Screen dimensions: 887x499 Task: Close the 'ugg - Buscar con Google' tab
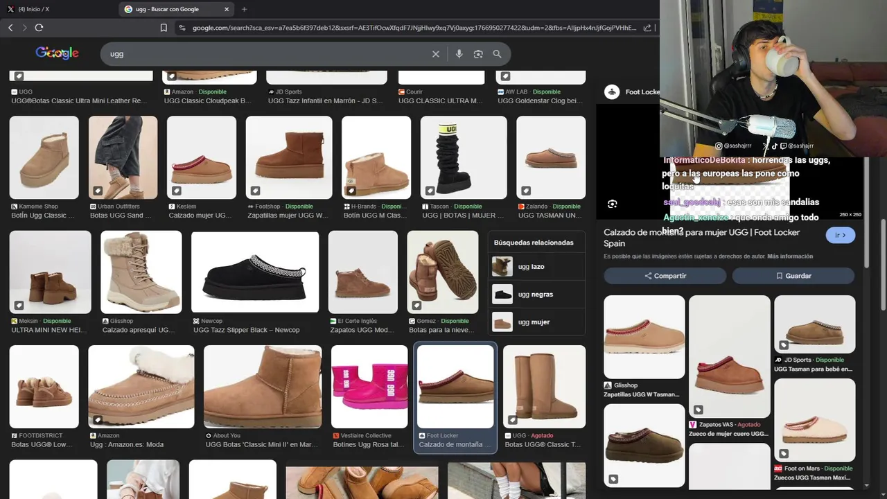[x=227, y=9]
